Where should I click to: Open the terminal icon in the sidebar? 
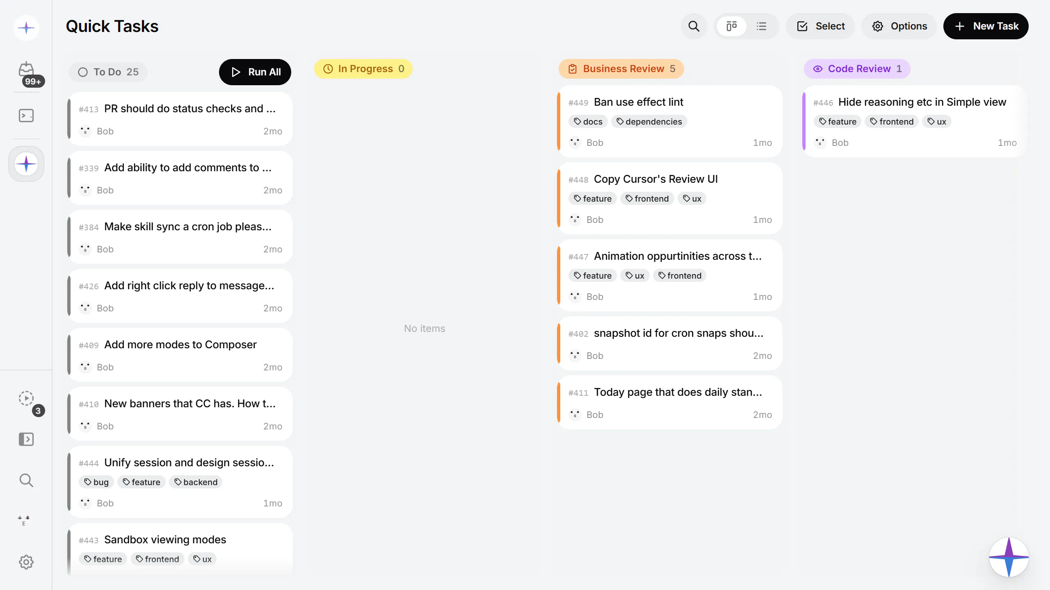pos(26,116)
